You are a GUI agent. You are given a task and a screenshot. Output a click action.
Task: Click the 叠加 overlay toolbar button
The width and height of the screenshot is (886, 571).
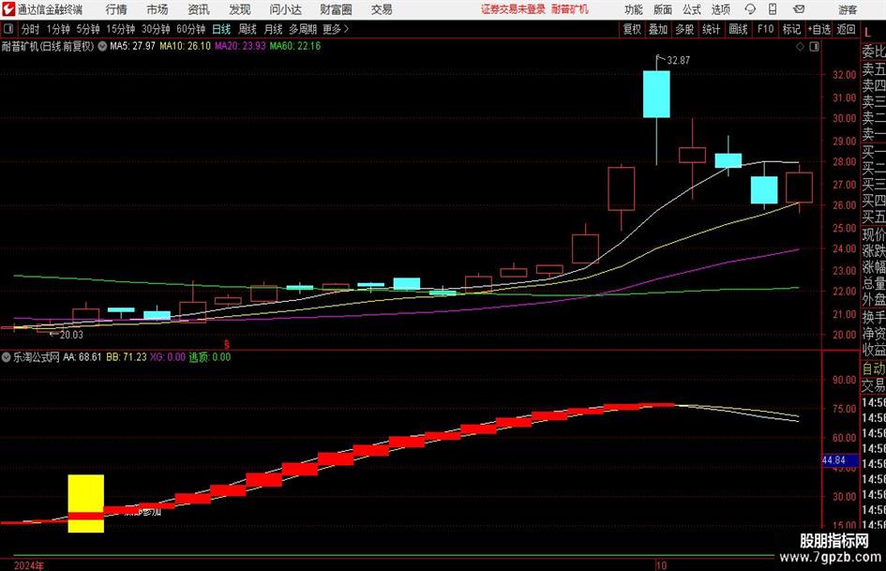pyautogui.click(x=658, y=29)
